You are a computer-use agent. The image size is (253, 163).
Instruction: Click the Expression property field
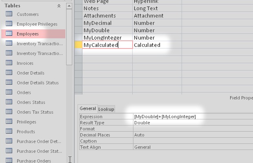(x=192, y=117)
